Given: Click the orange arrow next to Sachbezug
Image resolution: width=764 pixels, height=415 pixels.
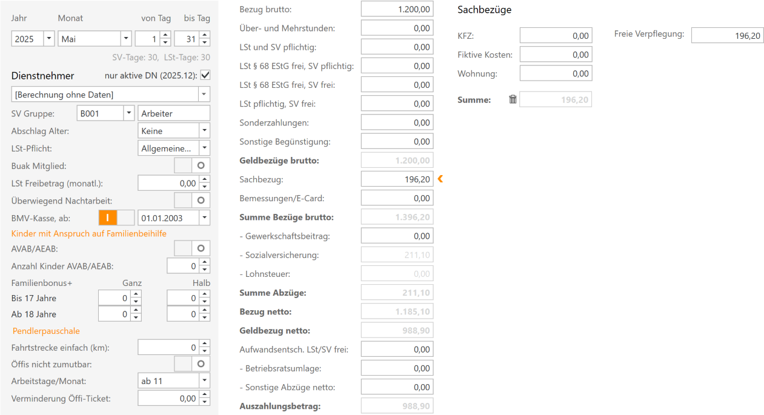Looking at the screenshot, I should coord(440,179).
